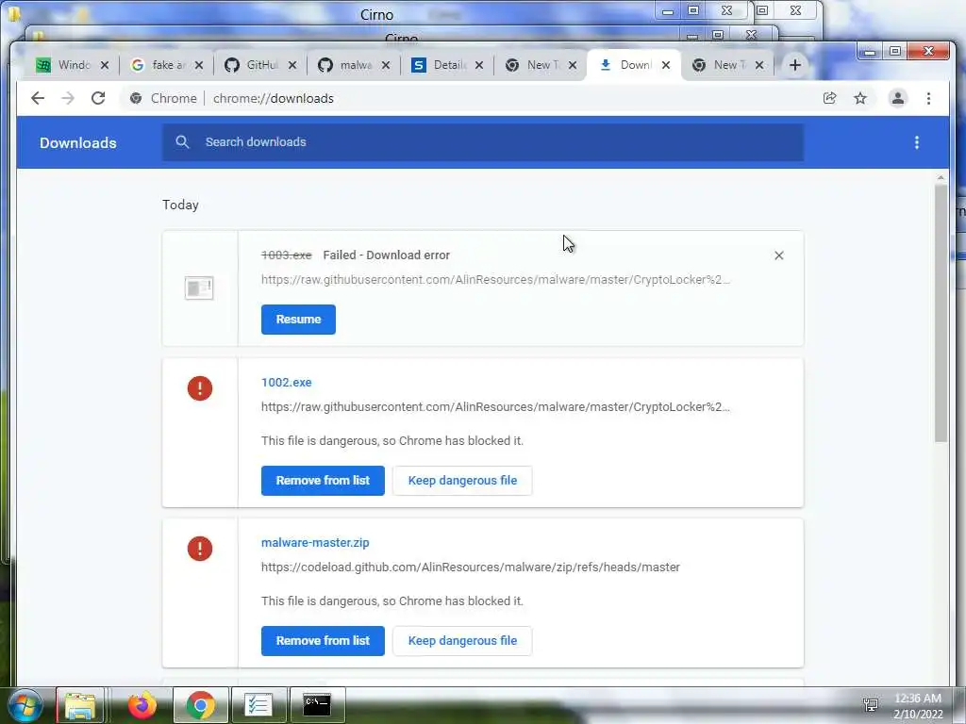Click the search magnifier icon in Downloads
The width and height of the screenshot is (966, 724).
[182, 141]
